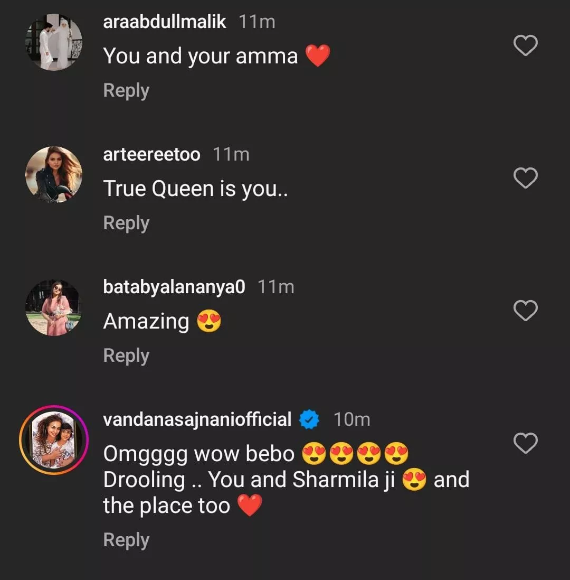Open the araabdullmalik username link

165,22
